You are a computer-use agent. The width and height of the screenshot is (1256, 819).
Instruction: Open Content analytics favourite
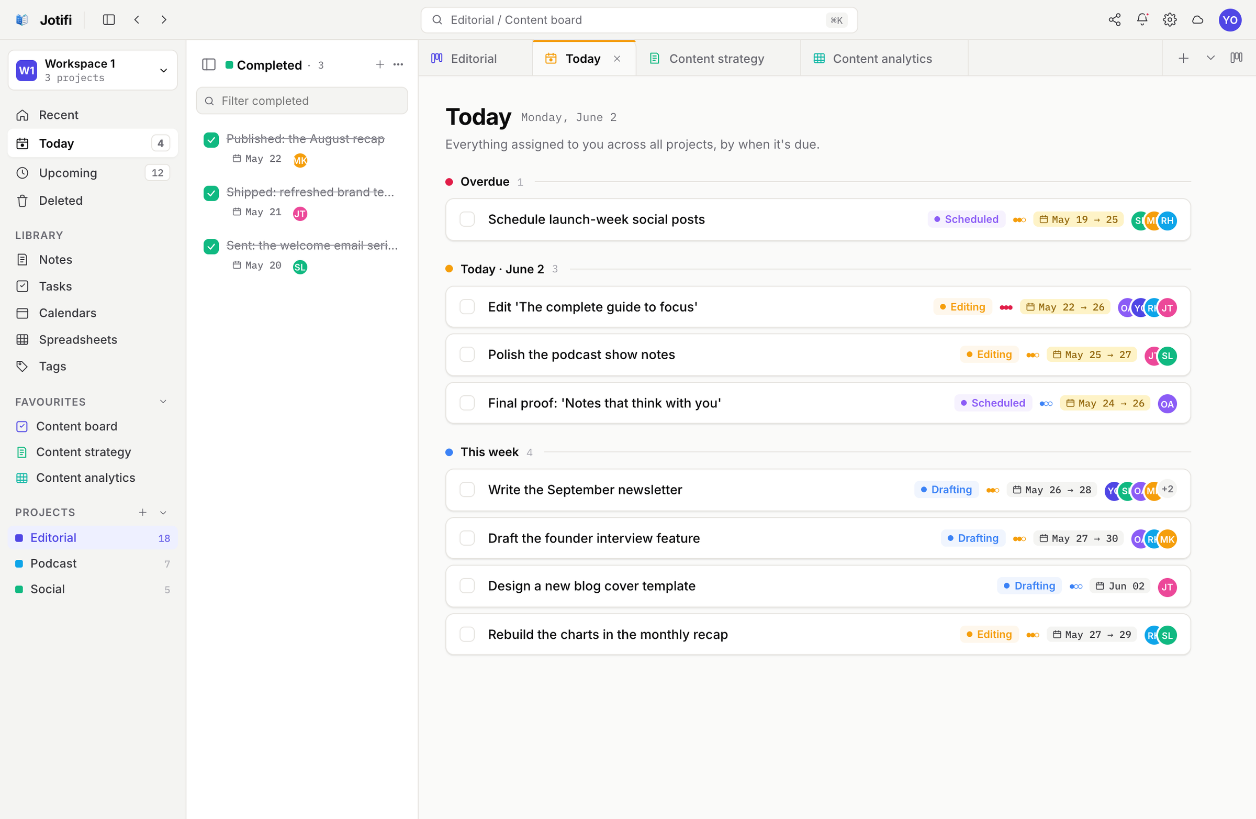point(93,478)
